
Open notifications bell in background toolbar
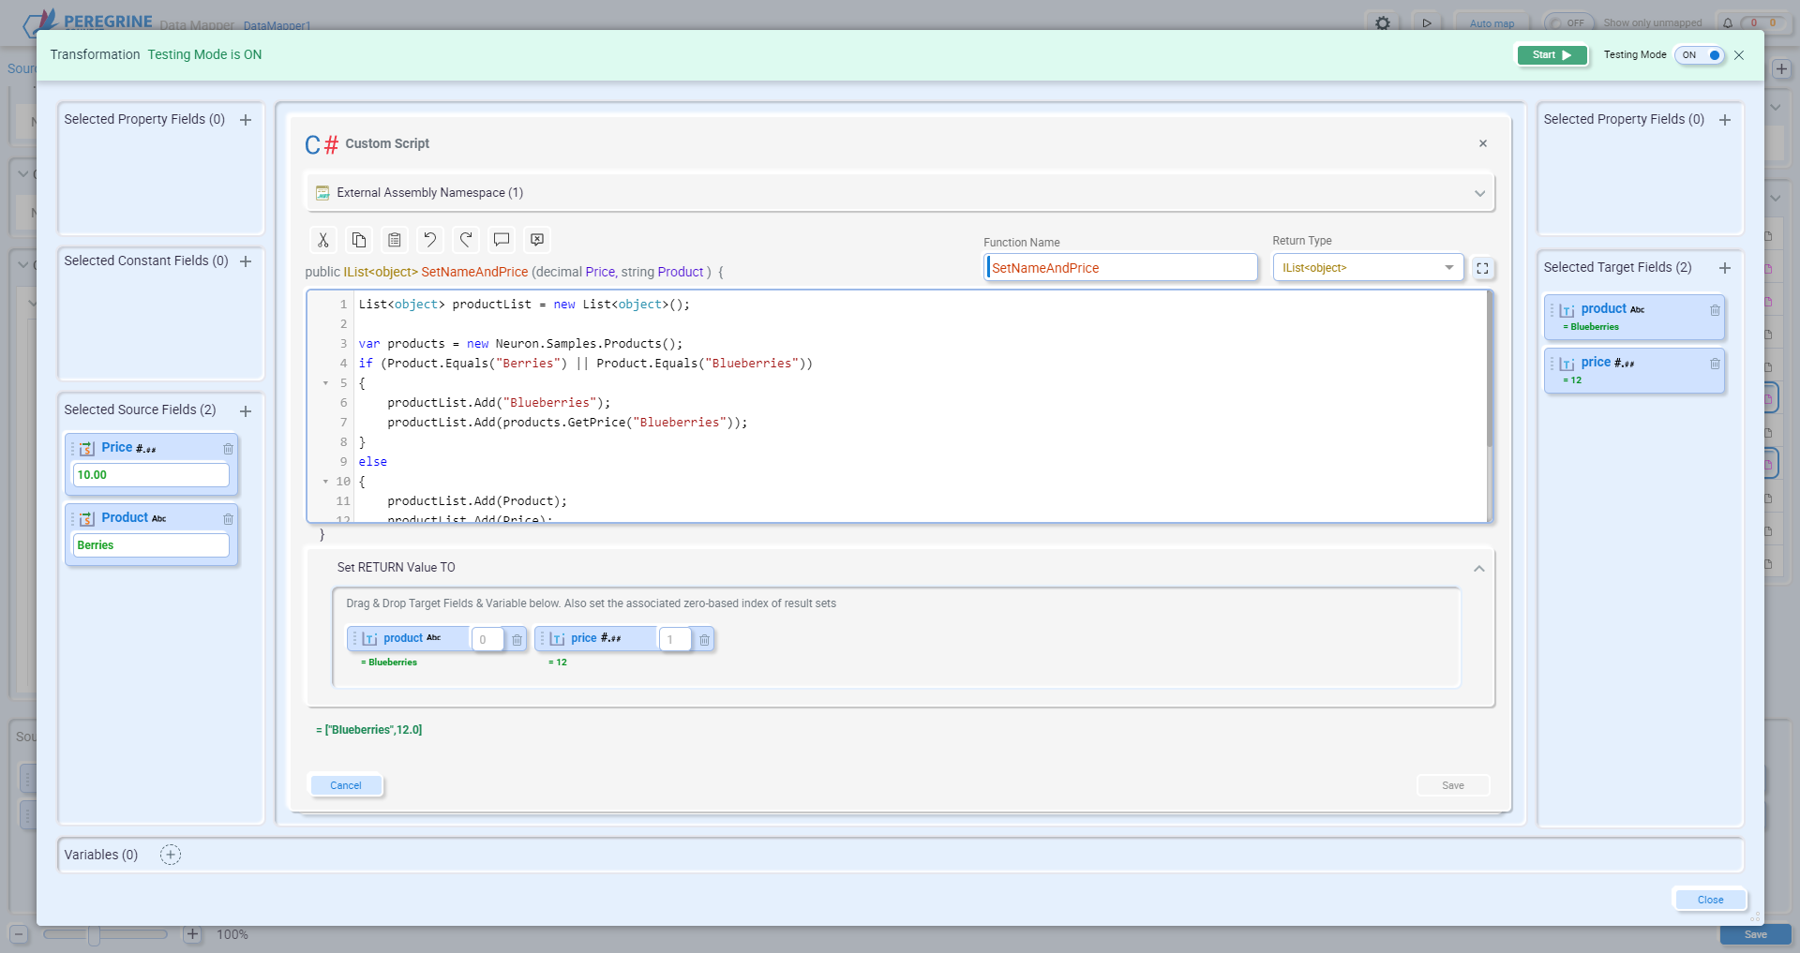[1728, 23]
